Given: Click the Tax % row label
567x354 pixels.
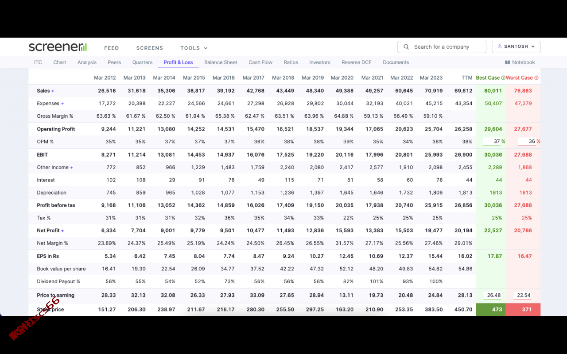Looking at the screenshot, I should click(43, 218).
